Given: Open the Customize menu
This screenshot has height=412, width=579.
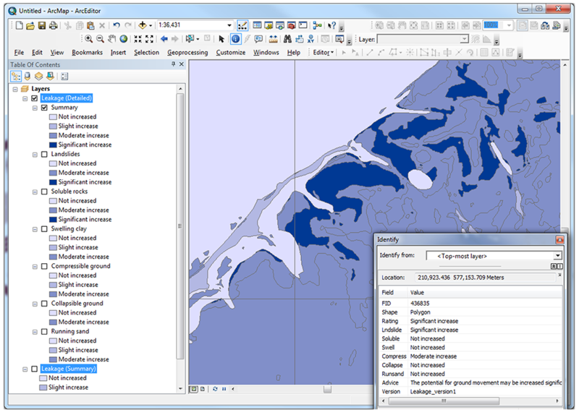Looking at the screenshot, I should pos(231,52).
